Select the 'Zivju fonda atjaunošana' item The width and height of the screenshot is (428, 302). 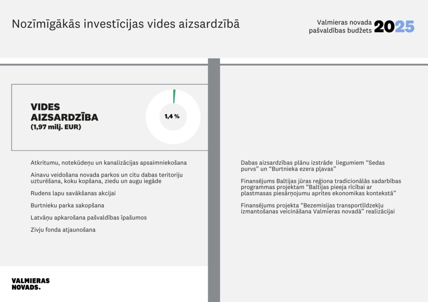63,230
